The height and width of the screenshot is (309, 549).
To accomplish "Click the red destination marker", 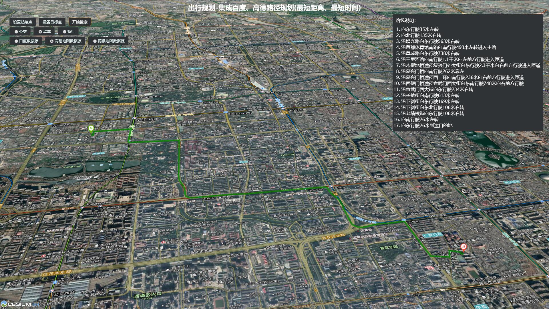I will click(464, 247).
